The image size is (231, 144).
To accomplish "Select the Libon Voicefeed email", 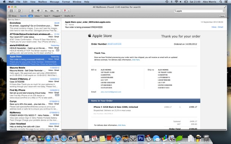I will pyautogui.click(x=34, y=126).
